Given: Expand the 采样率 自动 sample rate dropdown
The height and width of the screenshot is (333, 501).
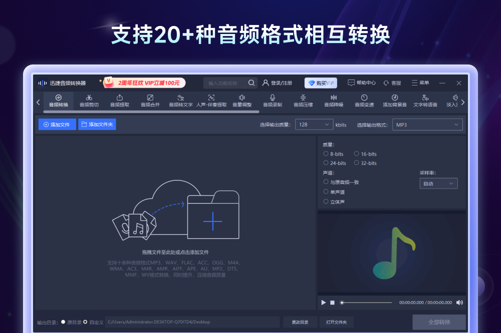Looking at the screenshot, I should click(438, 183).
